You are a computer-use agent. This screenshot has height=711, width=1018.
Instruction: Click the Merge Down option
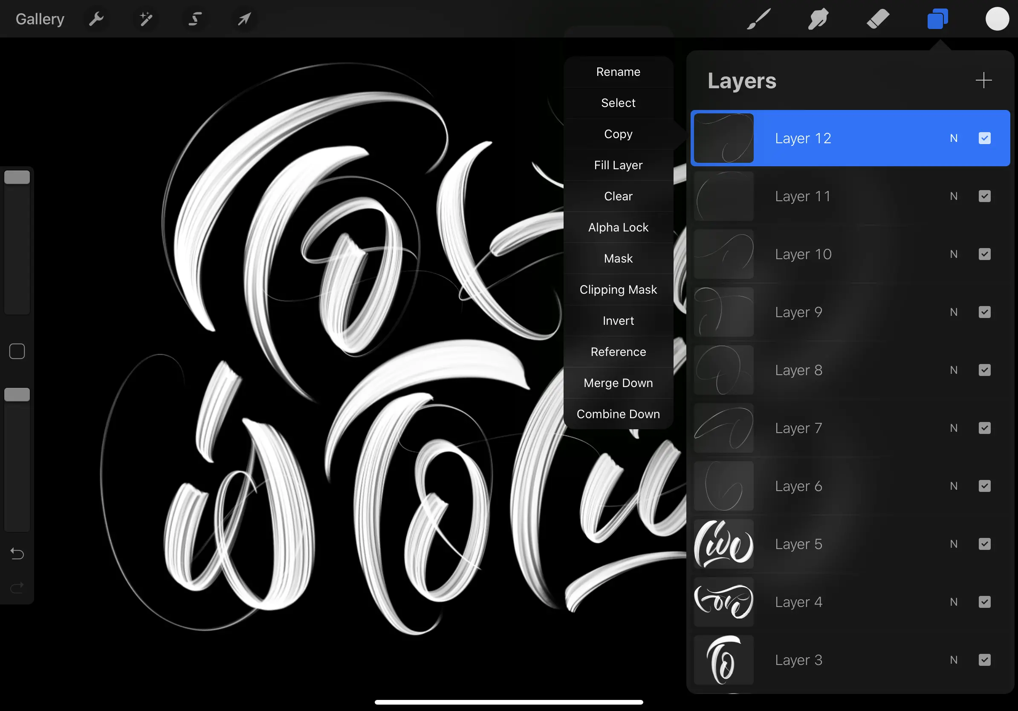tap(618, 382)
